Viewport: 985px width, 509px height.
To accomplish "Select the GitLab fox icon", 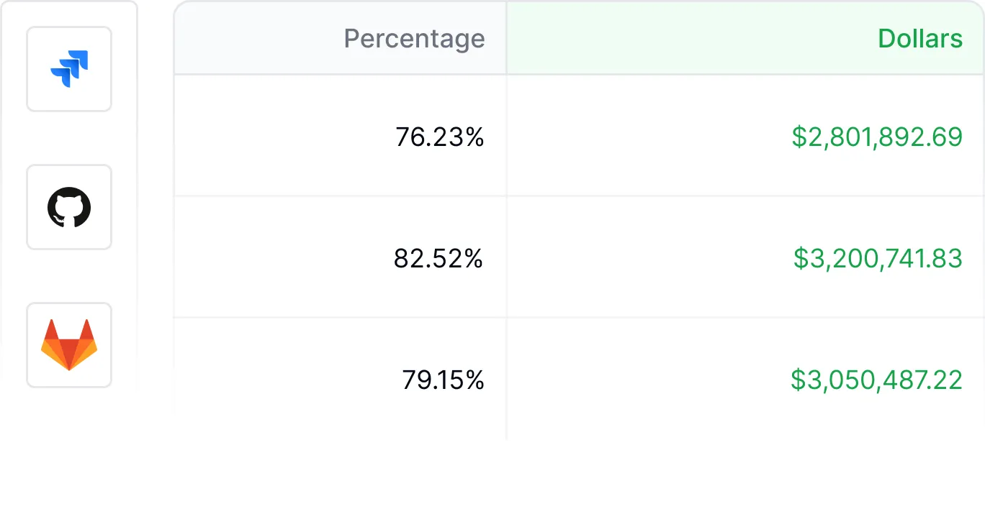I will coord(69,345).
